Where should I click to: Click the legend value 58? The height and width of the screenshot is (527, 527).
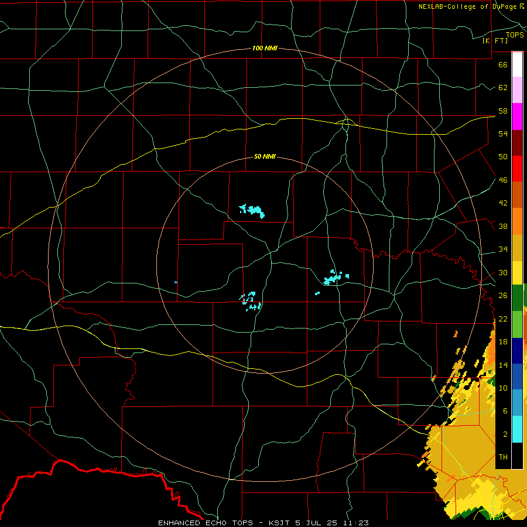(x=503, y=111)
